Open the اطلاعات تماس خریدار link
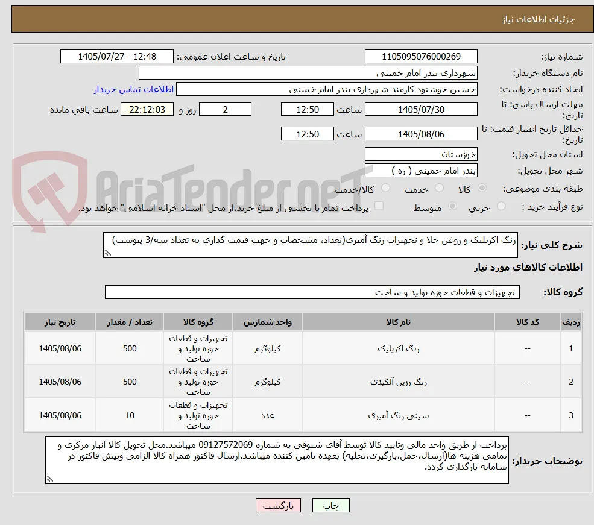Image resolution: width=594 pixels, height=525 pixels. (x=134, y=89)
